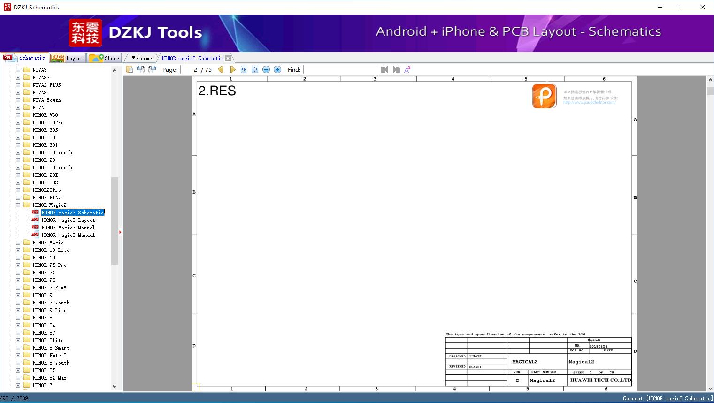The width and height of the screenshot is (714, 403).
Task: Select HONOR magic2 Layout in the tree
Action: 68,220
